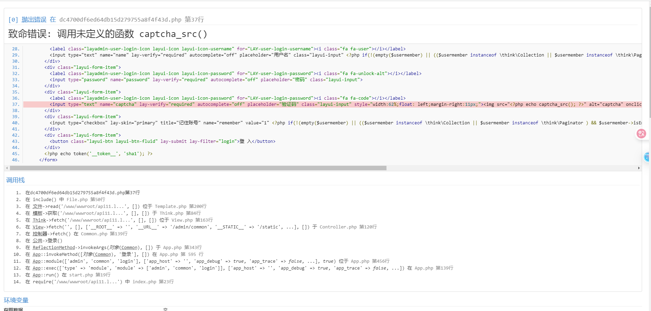The width and height of the screenshot is (651, 311).
Task: Expand the blue floating side widget
Action: 647,157
